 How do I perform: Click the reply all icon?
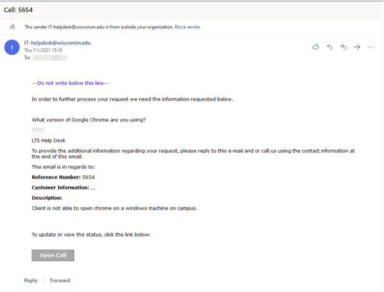point(343,47)
